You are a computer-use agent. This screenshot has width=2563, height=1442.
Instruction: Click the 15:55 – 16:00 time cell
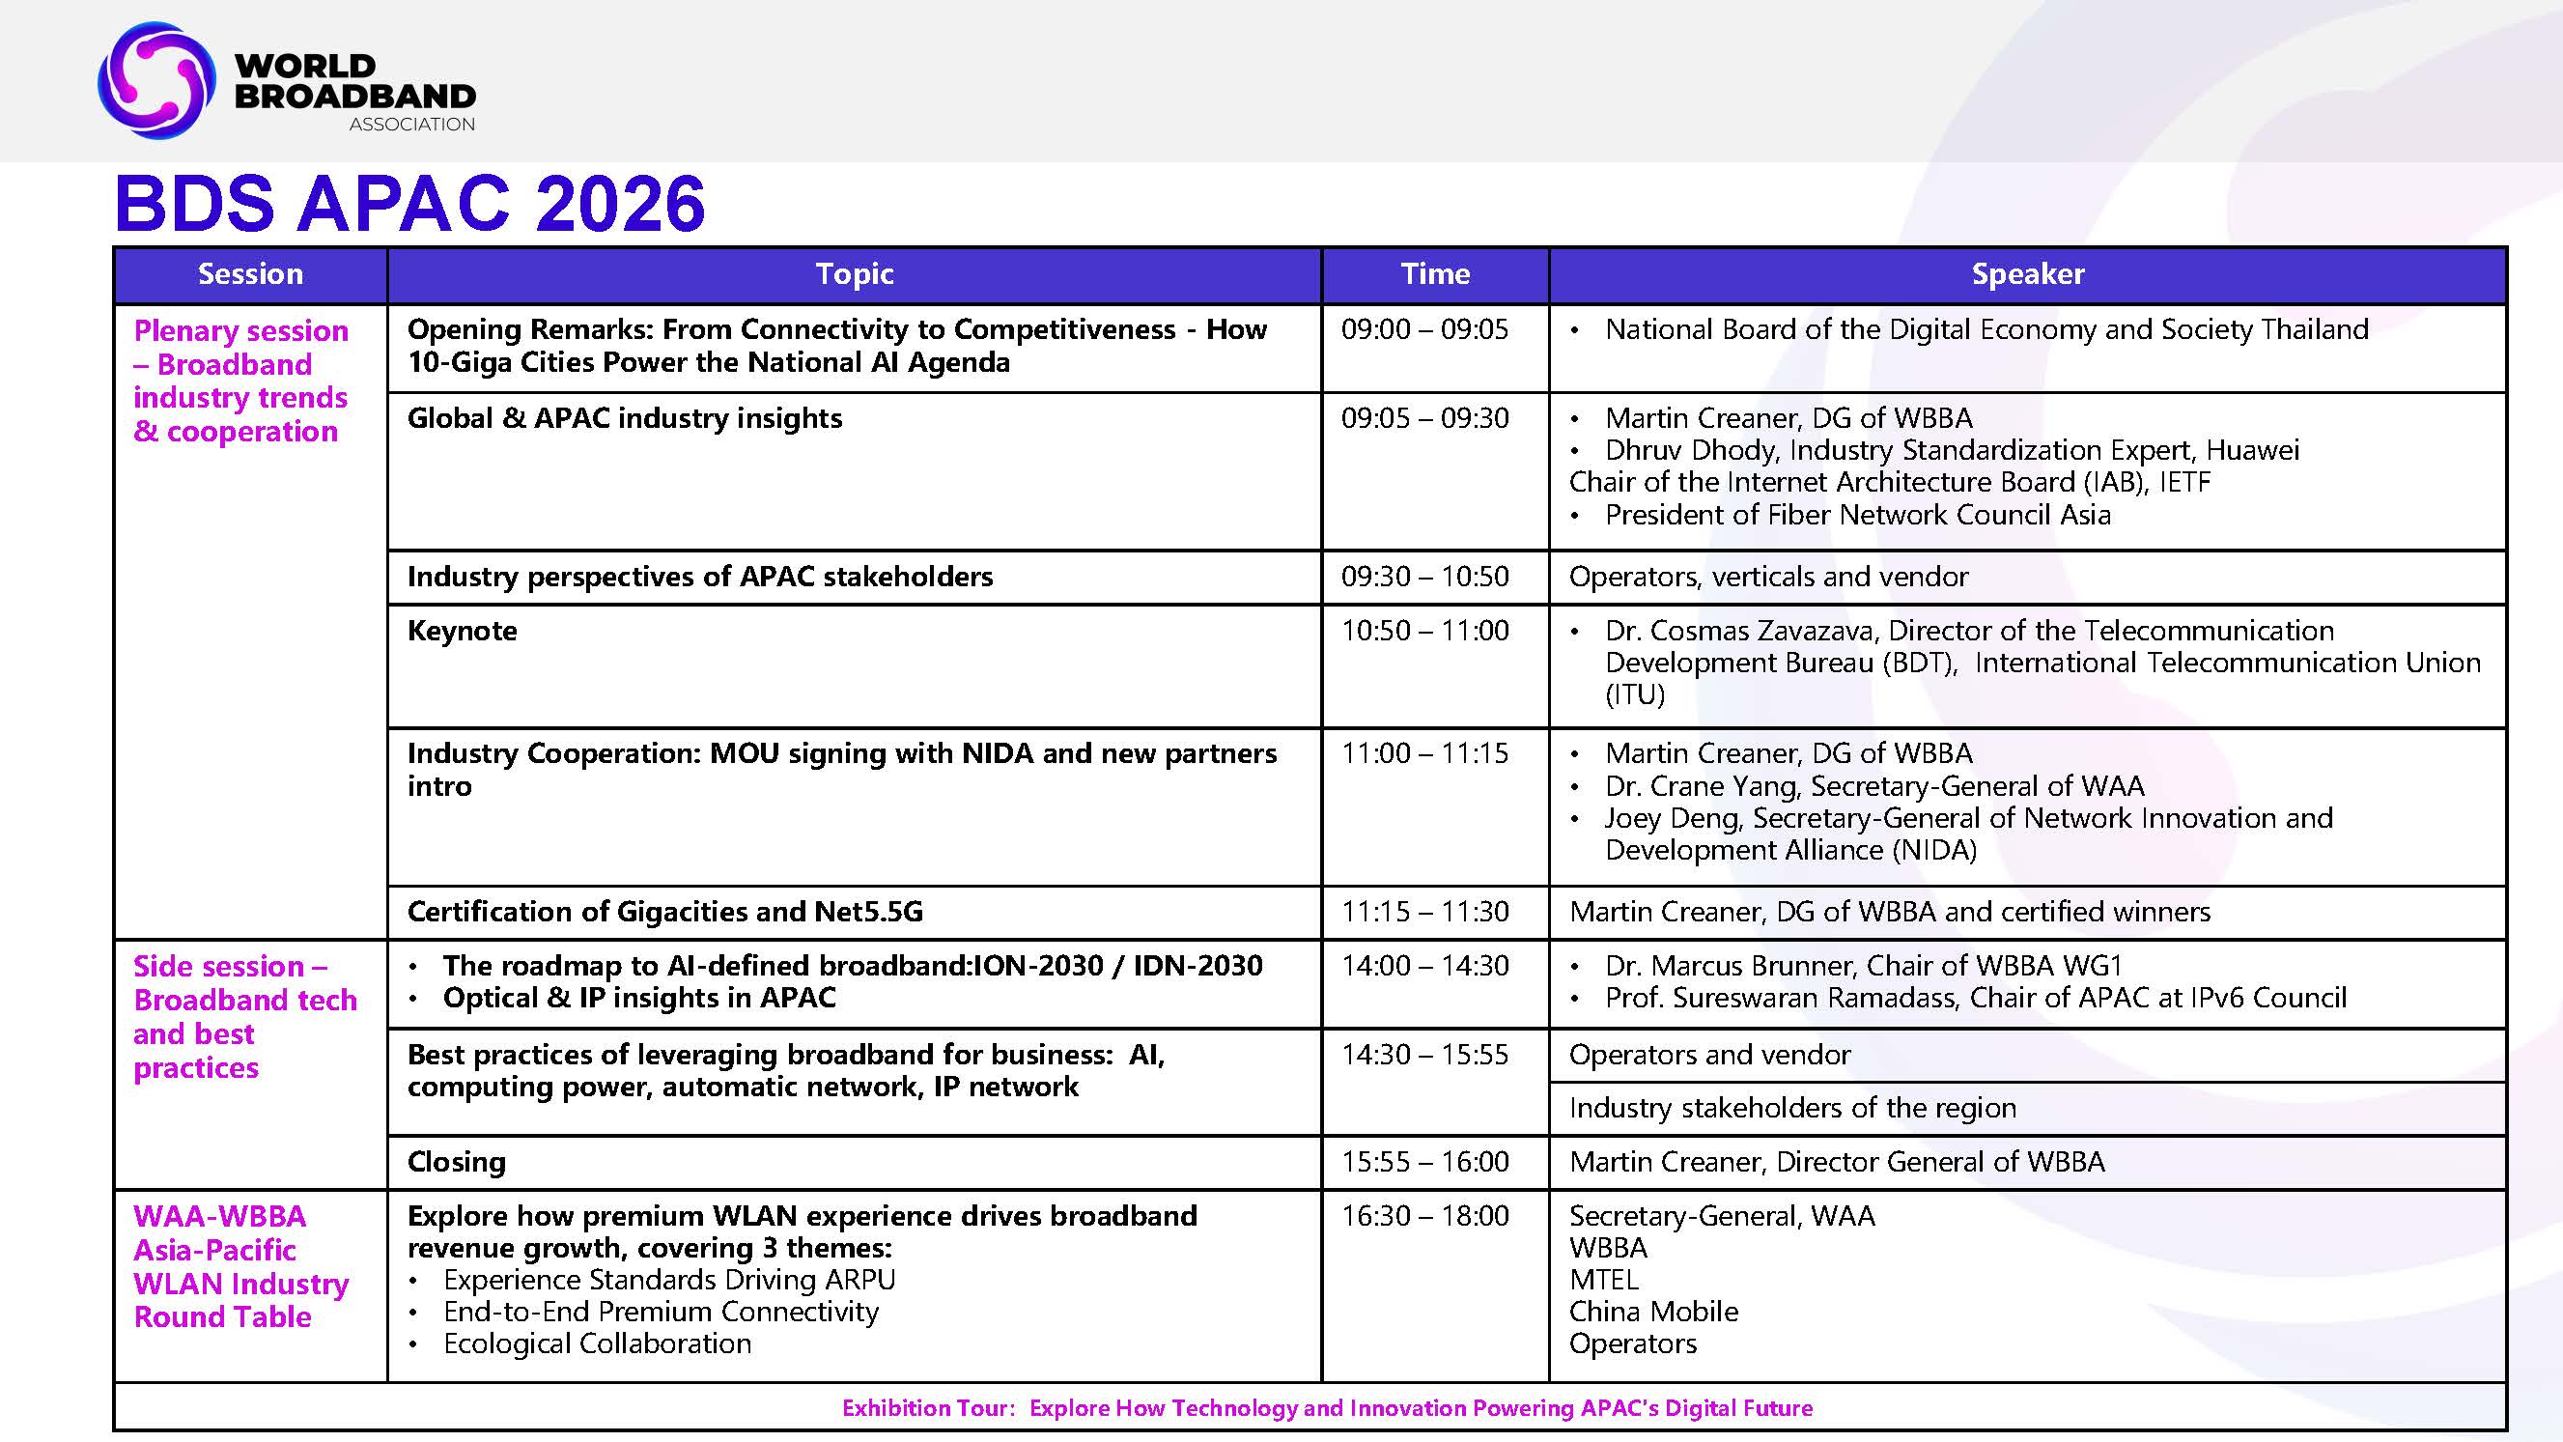tap(1435, 1162)
